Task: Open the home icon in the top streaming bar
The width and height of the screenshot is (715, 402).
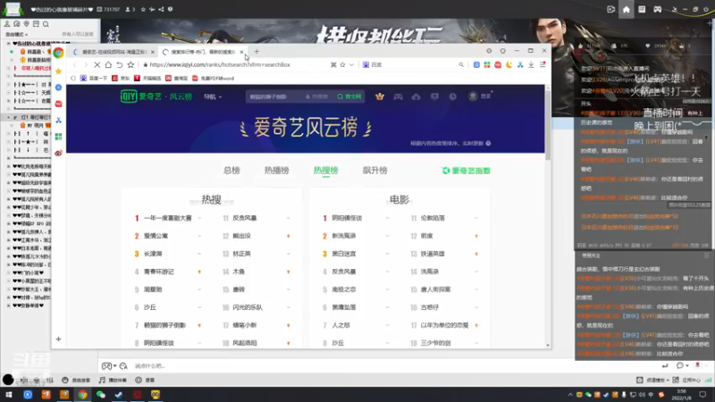Action: coord(627,9)
